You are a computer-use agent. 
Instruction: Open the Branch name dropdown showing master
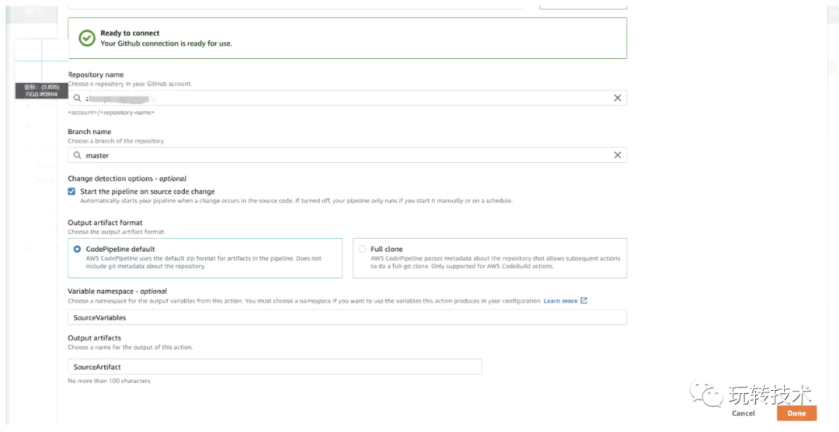[x=342, y=155]
